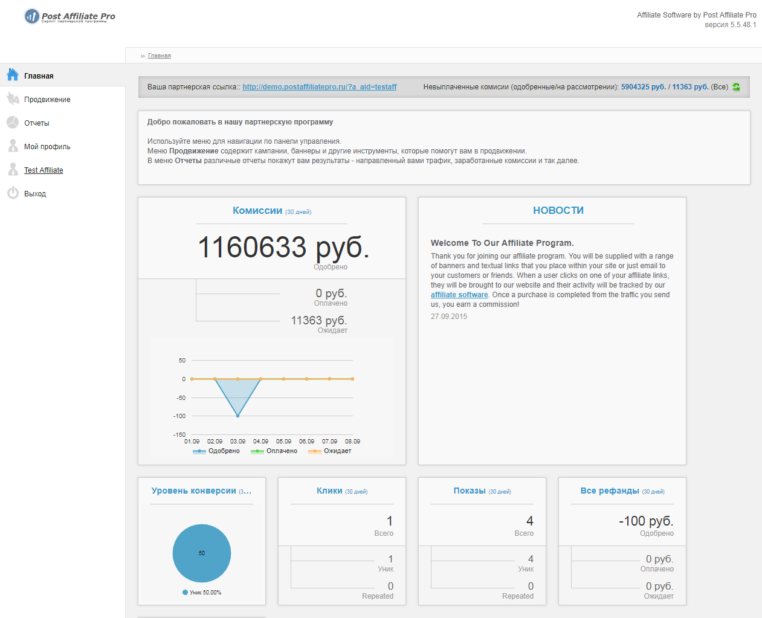The width and height of the screenshot is (762, 618).
Task: Click the Test Affiliate sidebar icon
Action: coord(12,170)
